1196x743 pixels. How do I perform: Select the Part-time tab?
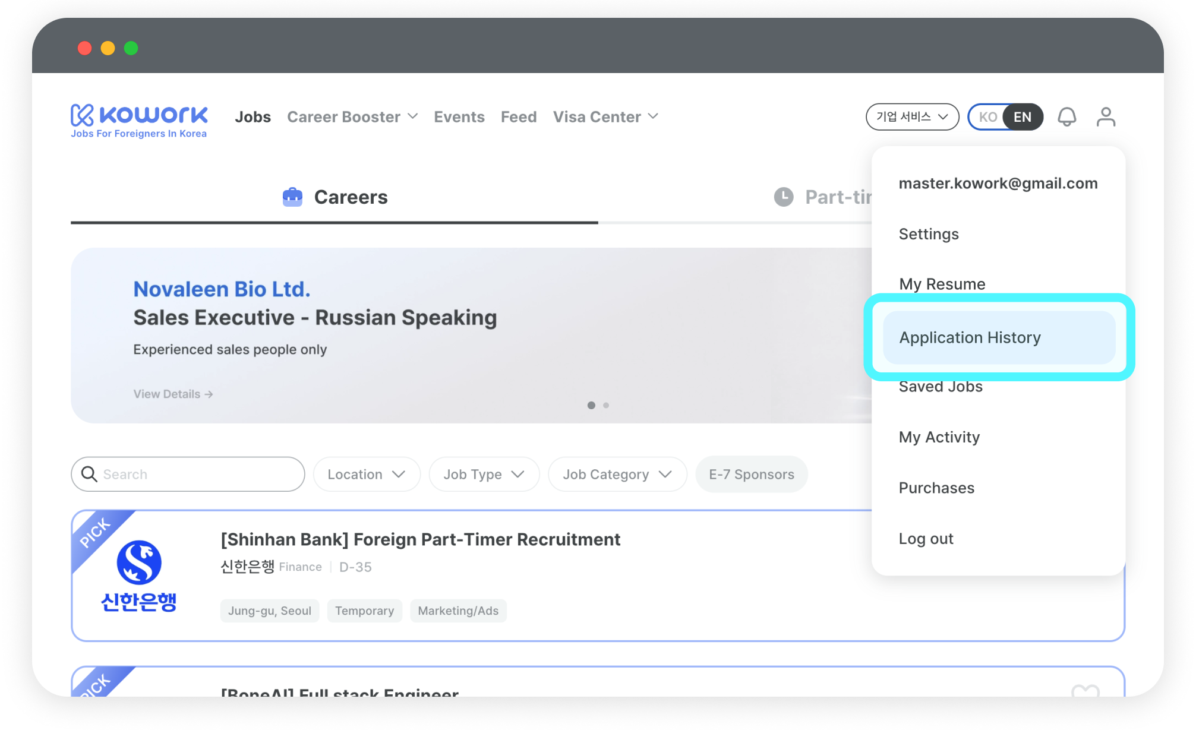[822, 197]
